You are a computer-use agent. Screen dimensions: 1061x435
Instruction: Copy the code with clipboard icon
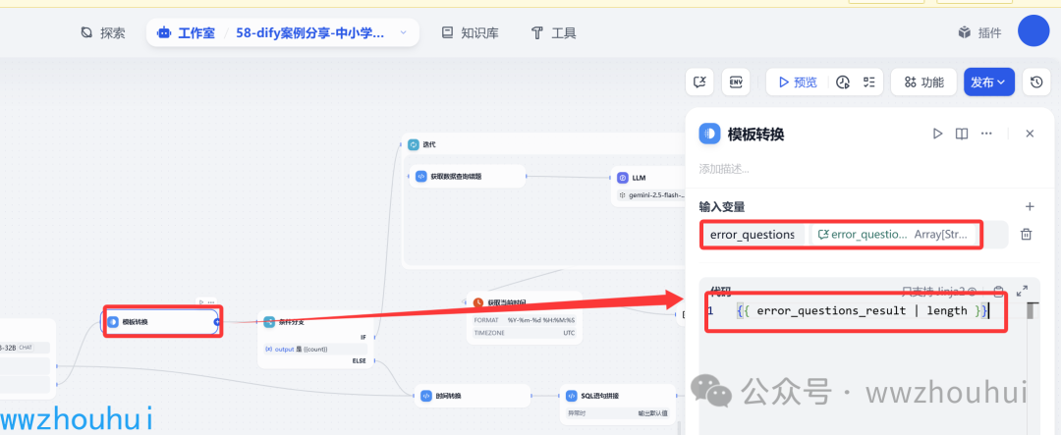click(x=998, y=292)
